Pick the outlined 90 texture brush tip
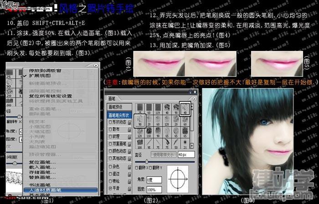Screen dimensions: 319x204 point(140,121)
